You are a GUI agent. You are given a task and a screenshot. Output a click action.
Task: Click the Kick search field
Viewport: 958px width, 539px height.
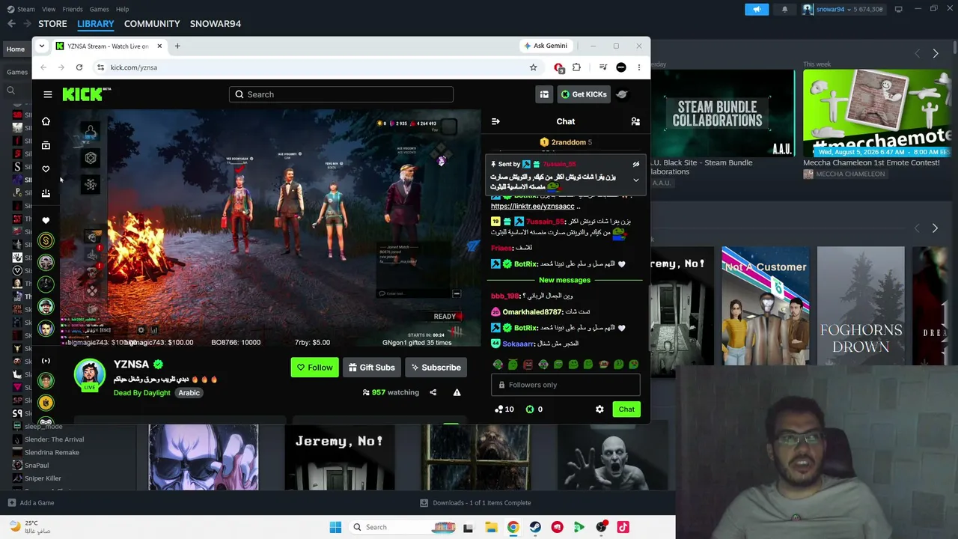(x=341, y=94)
